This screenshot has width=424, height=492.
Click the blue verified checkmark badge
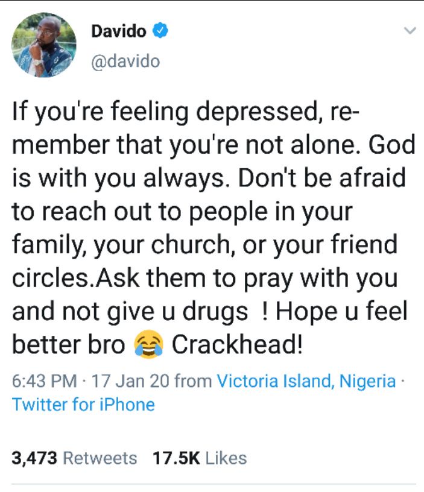click(160, 30)
